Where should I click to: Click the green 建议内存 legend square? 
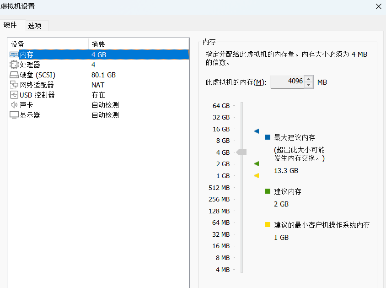[x=268, y=191]
